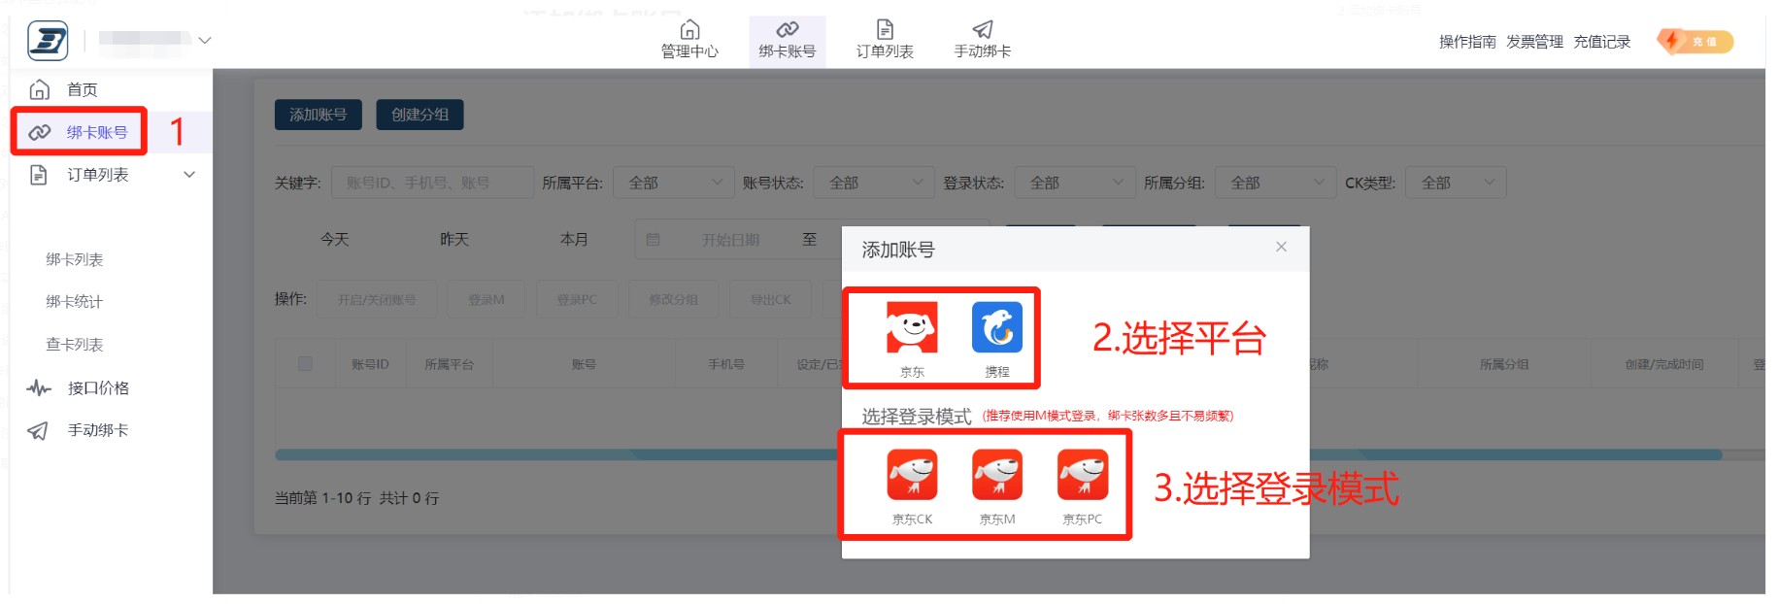The width and height of the screenshot is (1779, 604).
Task: Open 查卡列表 submenu item
Action: 75,344
